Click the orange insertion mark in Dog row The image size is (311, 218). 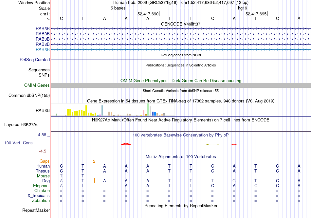(x=94, y=180)
